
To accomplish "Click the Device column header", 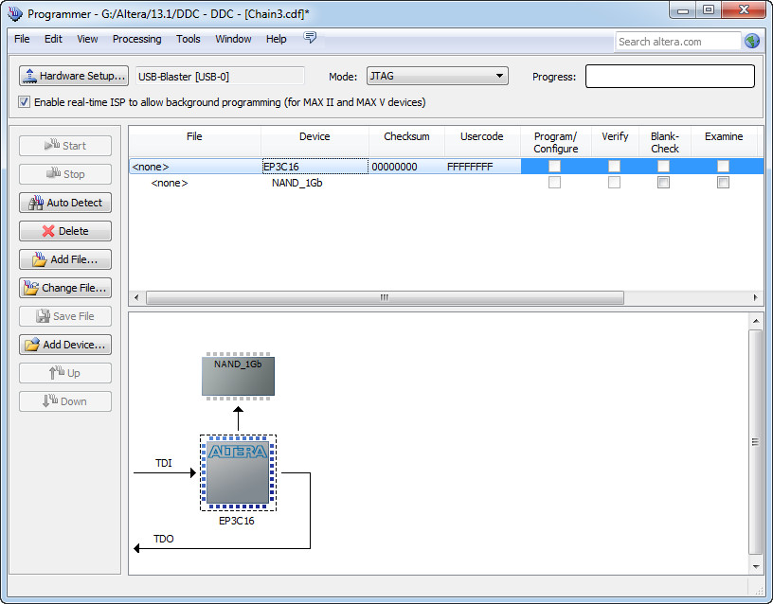I will (315, 142).
